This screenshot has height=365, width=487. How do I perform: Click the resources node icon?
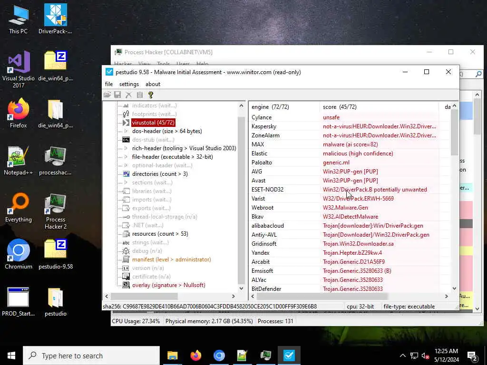(126, 234)
